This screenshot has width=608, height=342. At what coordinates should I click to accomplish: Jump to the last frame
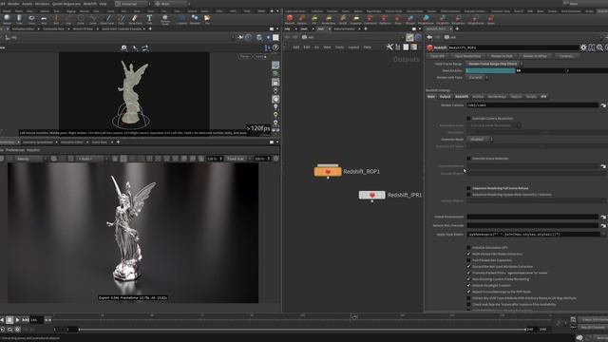pos(25,320)
